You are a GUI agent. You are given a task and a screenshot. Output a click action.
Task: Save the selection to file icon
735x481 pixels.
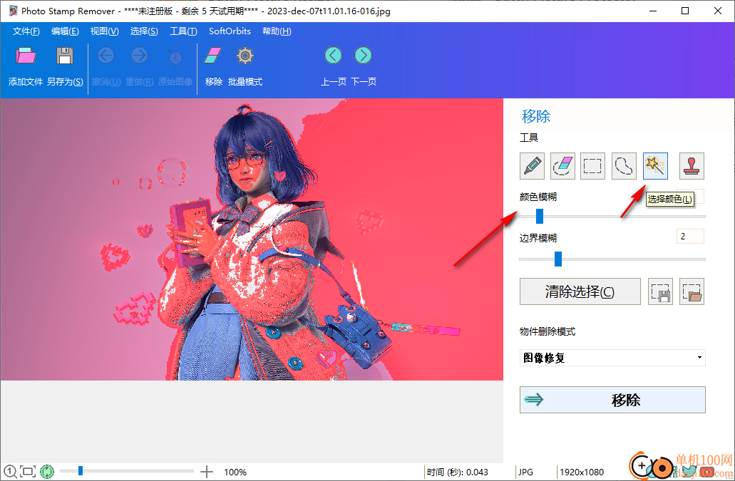click(x=660, y=291)
